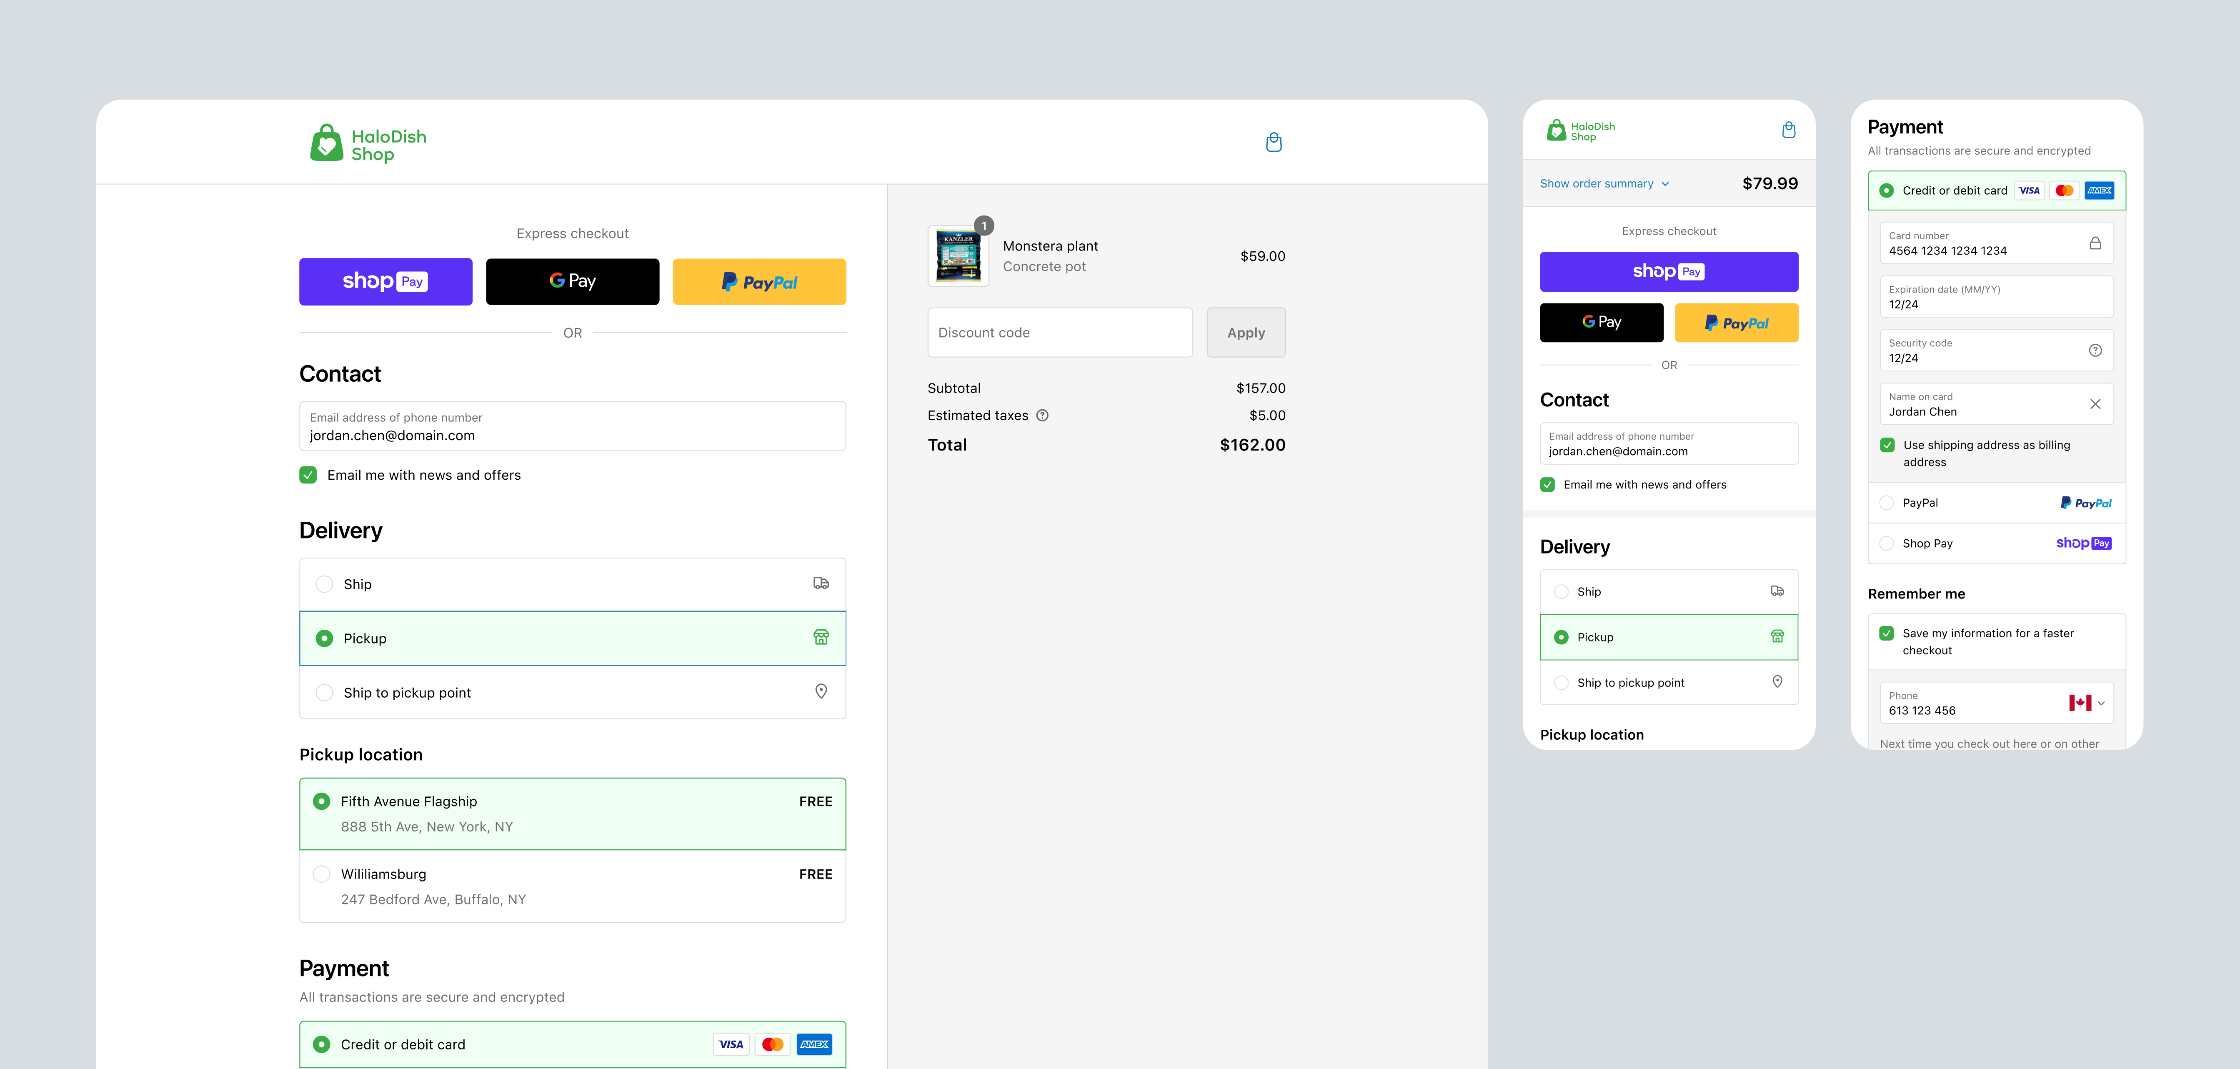Select PayPal payment method in Payment panel

coord(1886,503)
